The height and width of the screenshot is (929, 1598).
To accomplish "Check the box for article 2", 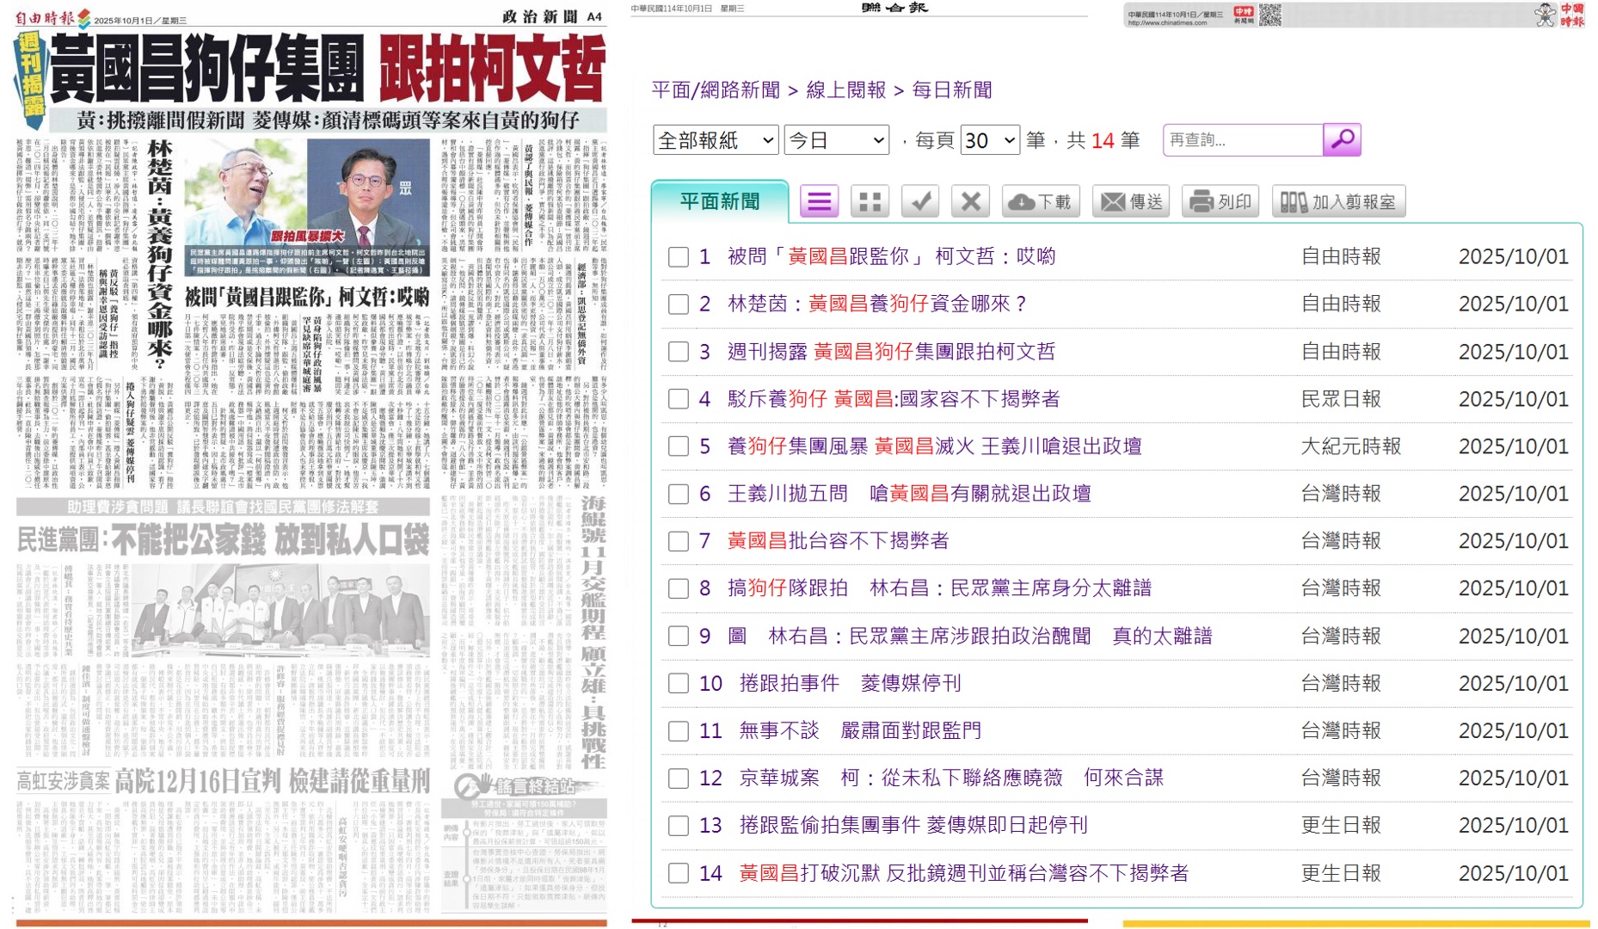I will tap(679, 304).
